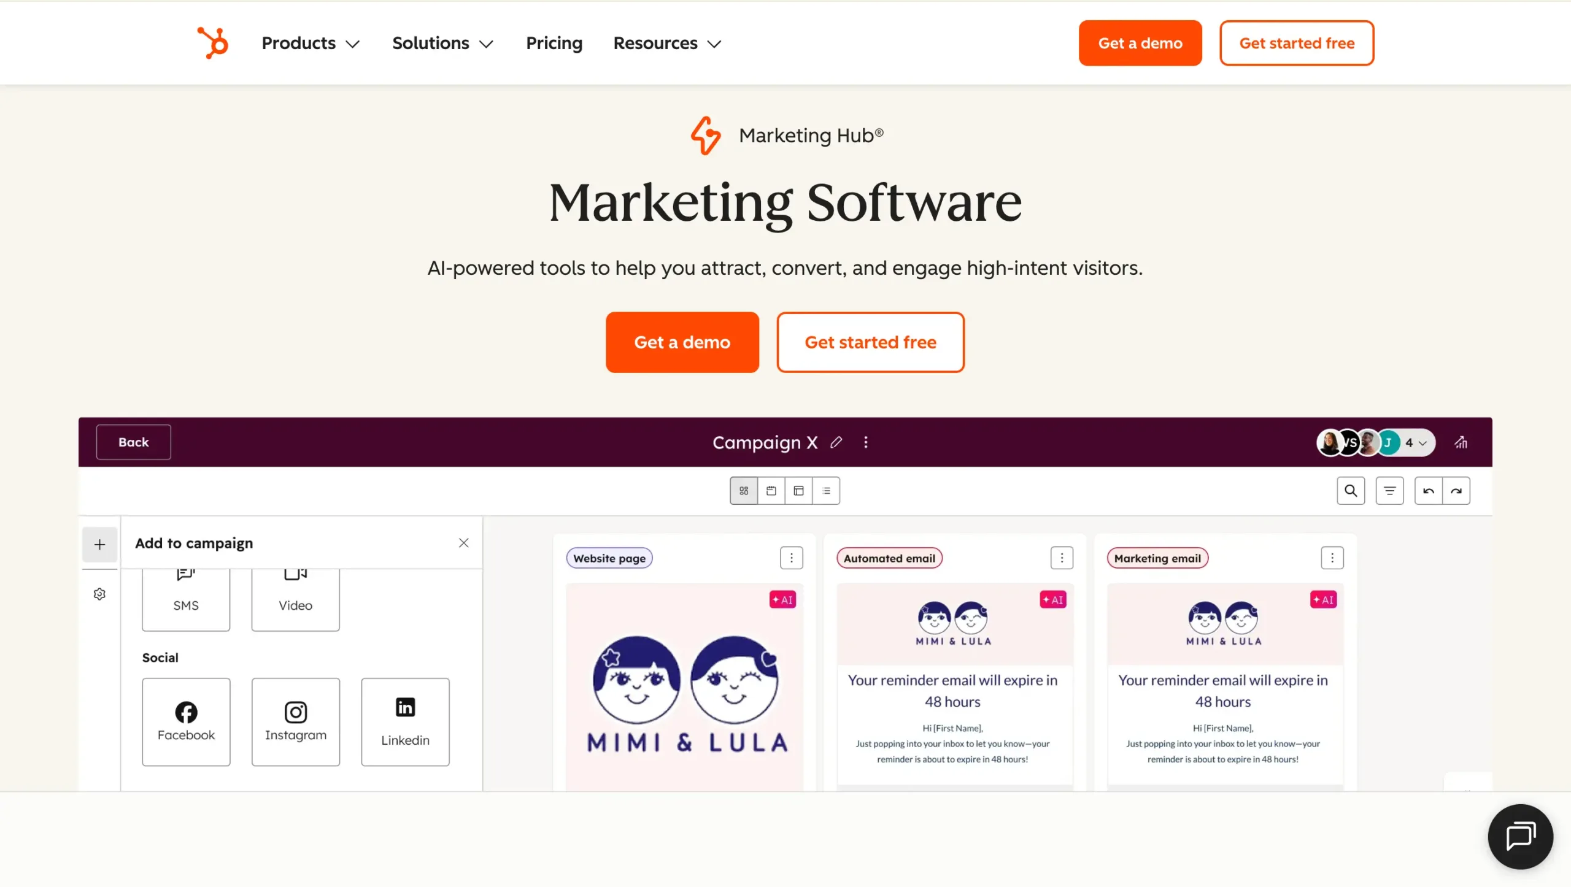Image resolution: width=1571 pixels, height=887 pixels.
Task: Open campaign settings via the gear icon
Action: pos(99,594)
